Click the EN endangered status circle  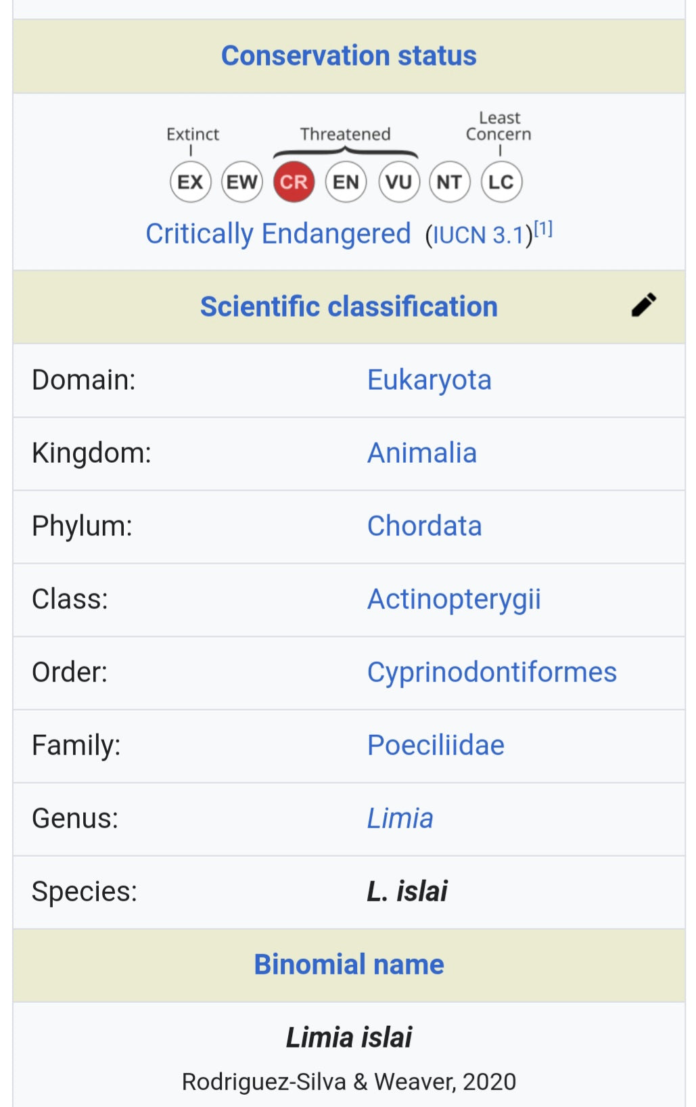tap(346, 182)
